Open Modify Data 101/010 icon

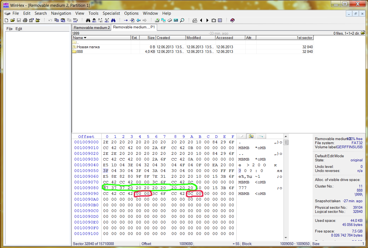point(75,20)
